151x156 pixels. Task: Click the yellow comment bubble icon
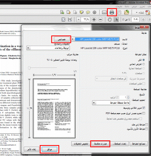(x=88, y=12)
